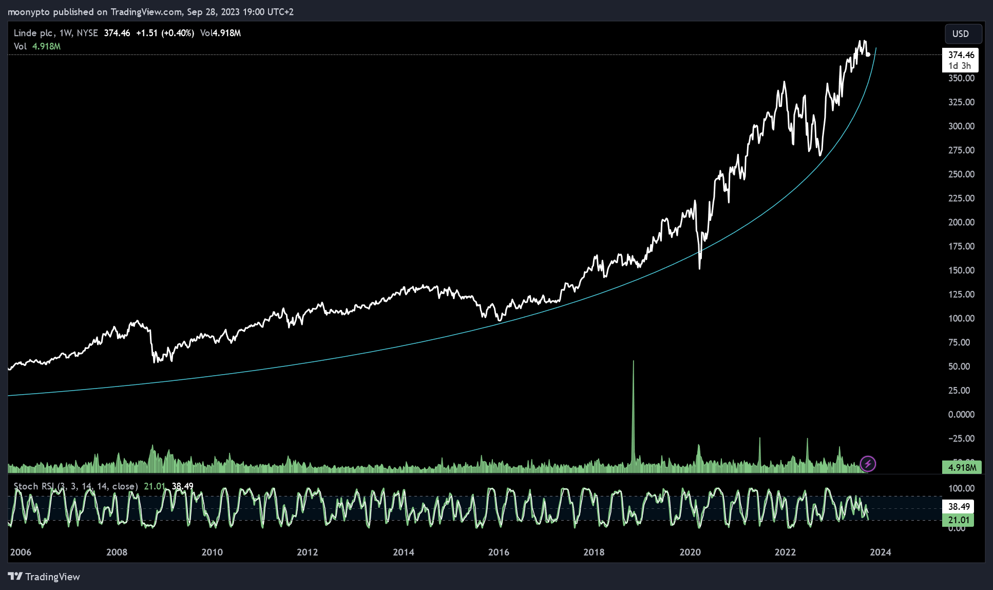Click the purple lightning bolt icon
The height and width of the screenshot is (590, 993).
(868, 464)
